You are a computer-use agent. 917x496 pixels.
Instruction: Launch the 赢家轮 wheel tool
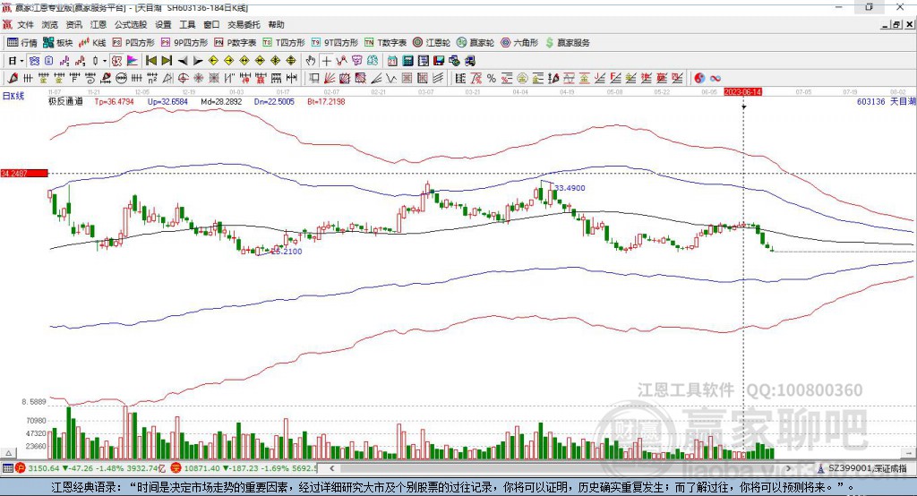[476, 43]
